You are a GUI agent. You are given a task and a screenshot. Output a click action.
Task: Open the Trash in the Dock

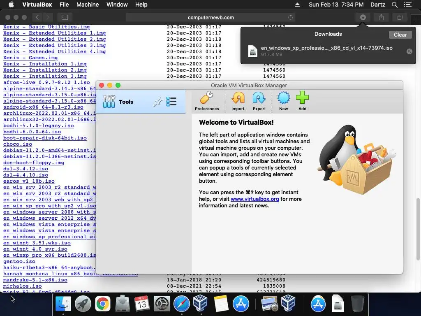click(358, 304)
